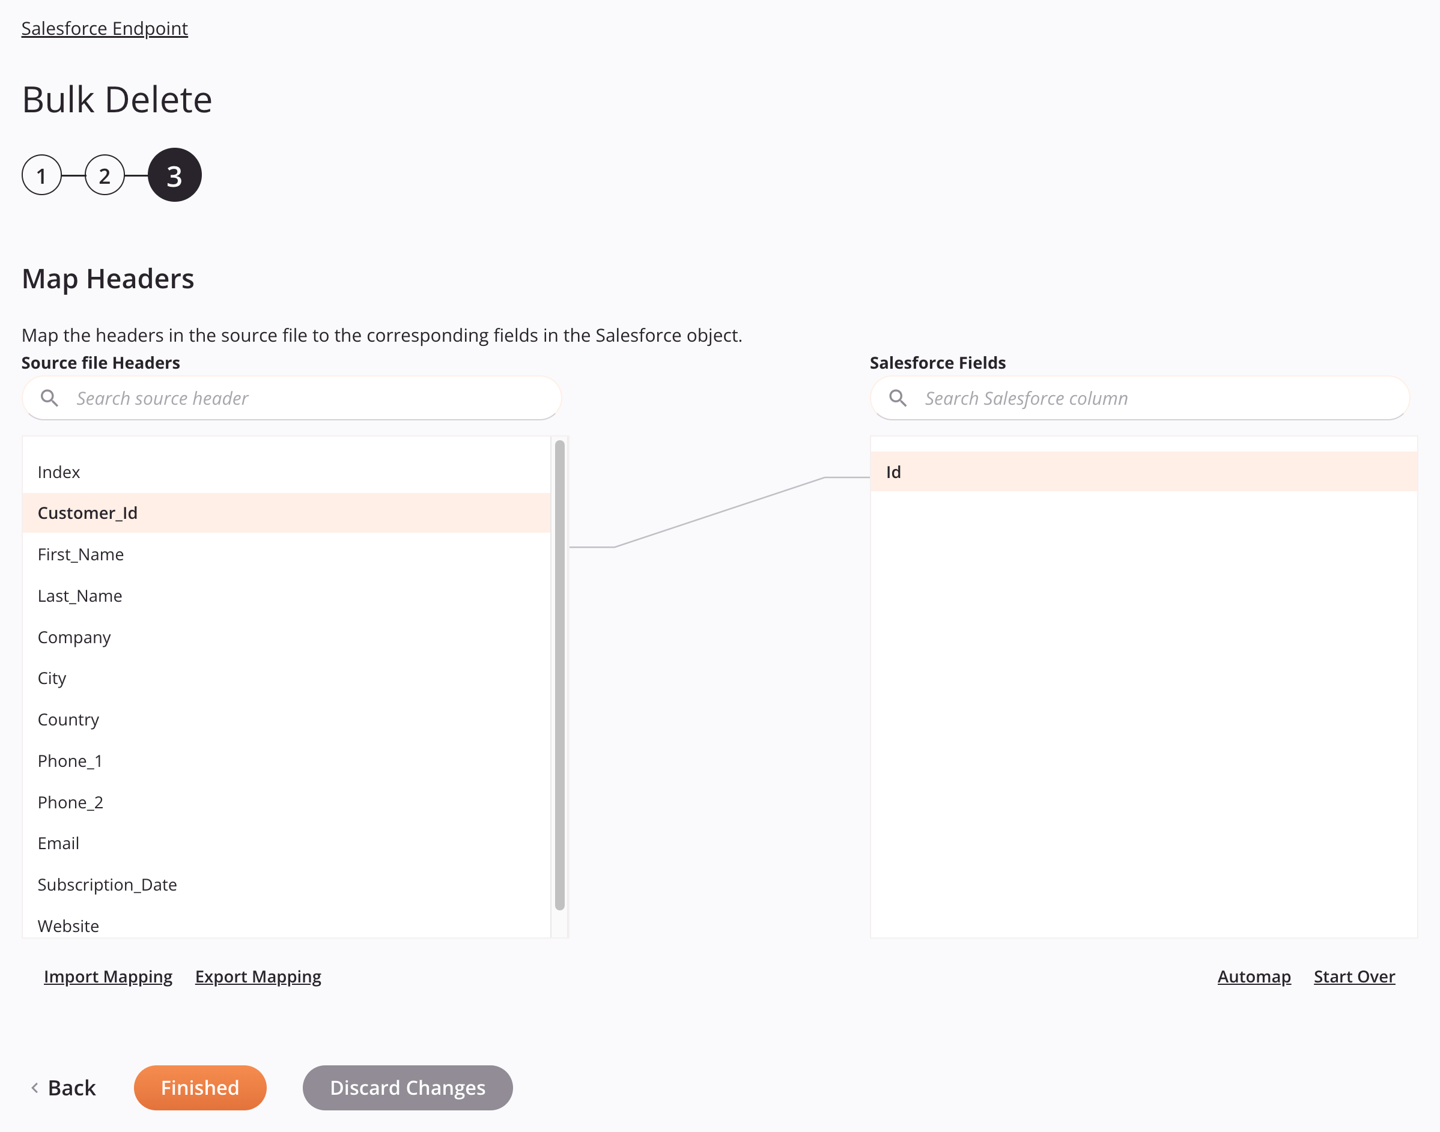
Task: Click step 3 circle indicator
Action: [x=174, y=174]
